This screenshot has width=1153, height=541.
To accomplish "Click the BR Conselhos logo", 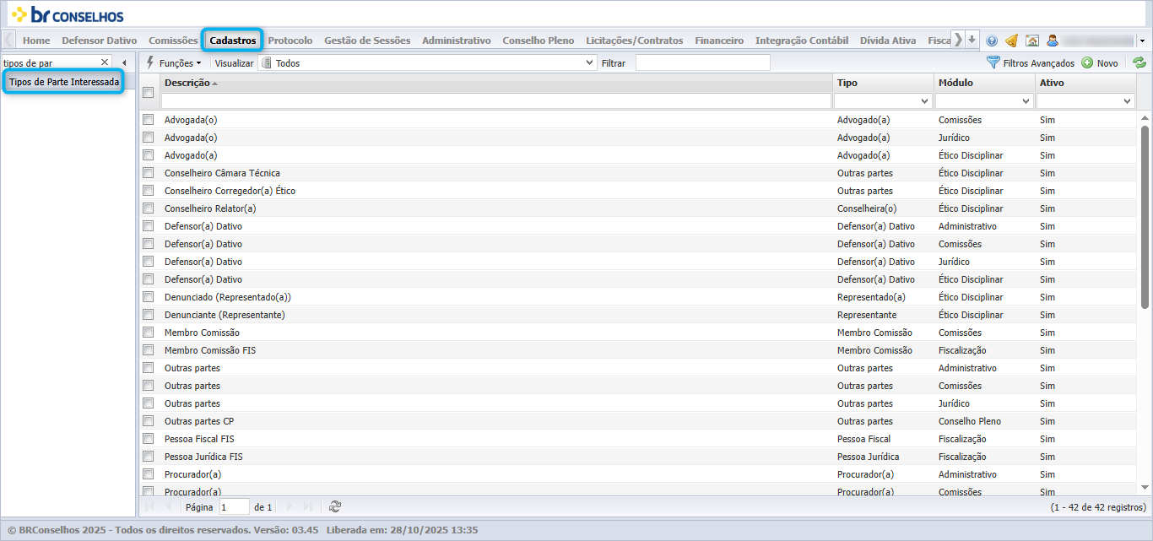I will [x=68, y=14].
